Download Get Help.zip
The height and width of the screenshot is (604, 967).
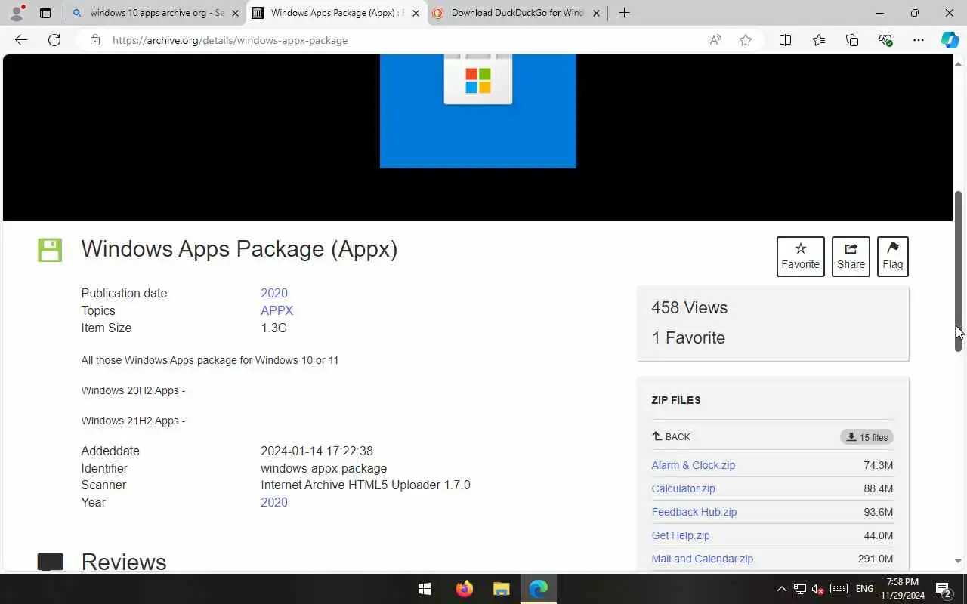[681, 535]
